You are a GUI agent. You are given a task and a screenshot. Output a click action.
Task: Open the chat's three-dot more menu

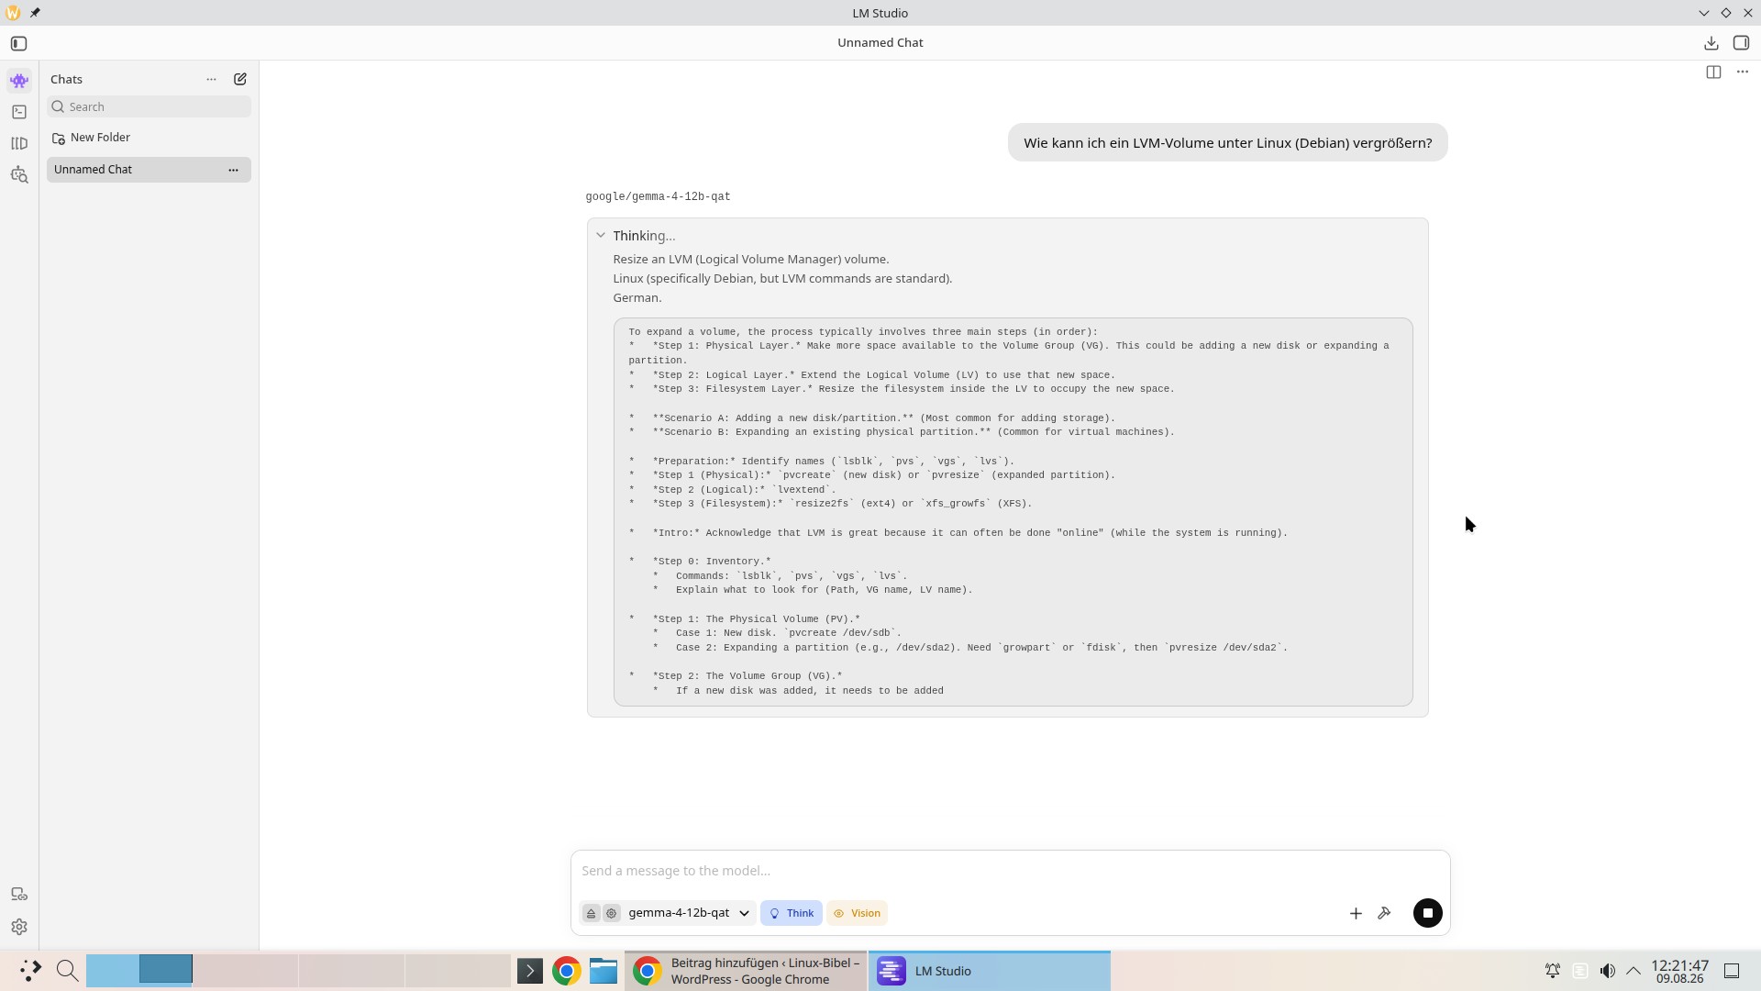pos(1743,72)
